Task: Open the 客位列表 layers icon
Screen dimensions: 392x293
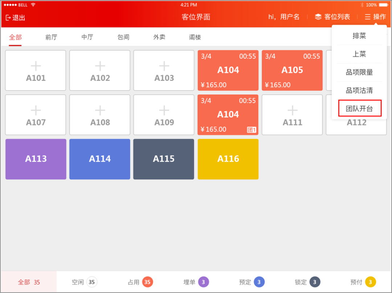Action: click(x=318, y=17)
